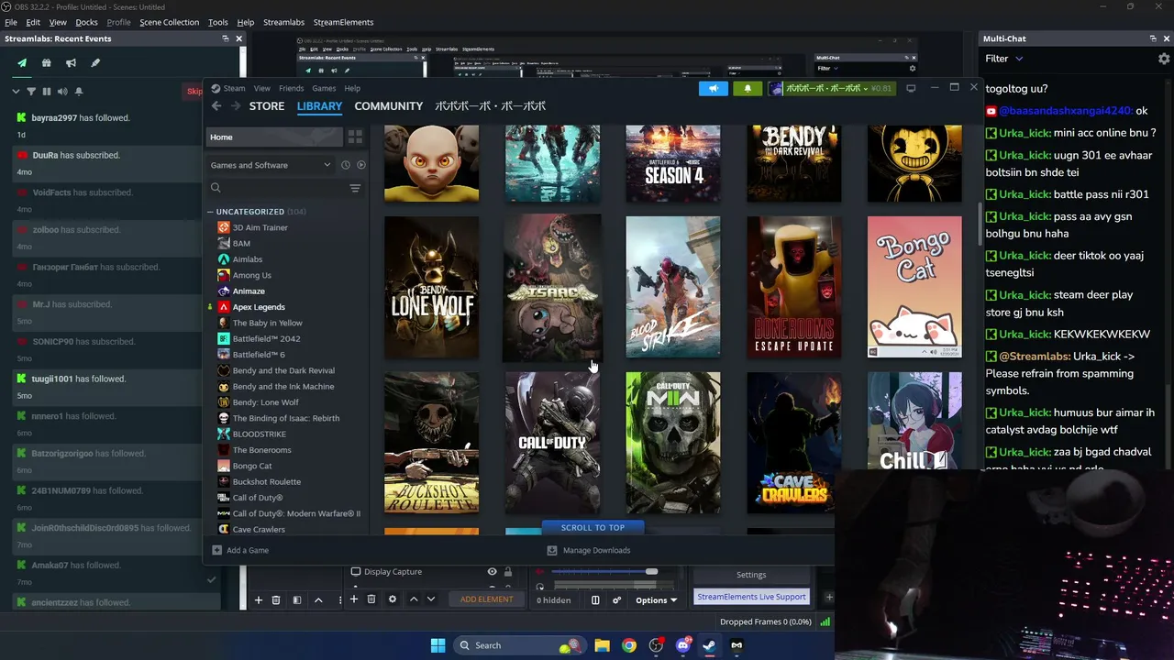Toggle the Streamlabs bell notifications

click(79, 92)
